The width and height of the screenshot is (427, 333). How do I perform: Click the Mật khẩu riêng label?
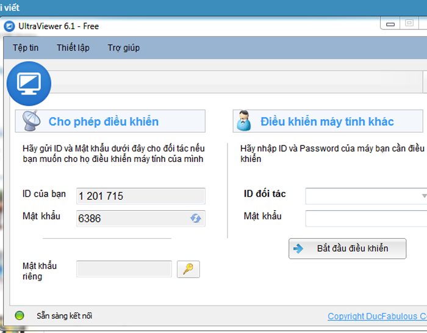40,271
